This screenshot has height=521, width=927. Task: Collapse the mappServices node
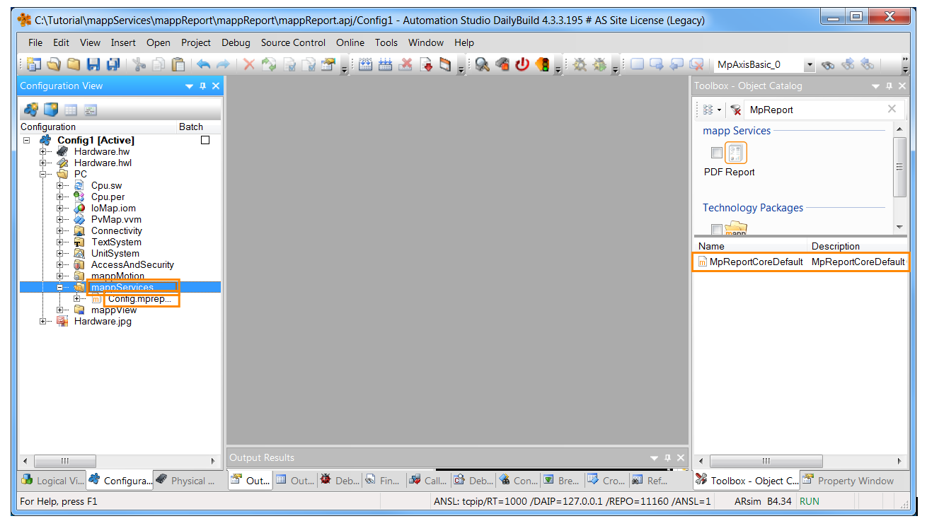tap(61, 287)
